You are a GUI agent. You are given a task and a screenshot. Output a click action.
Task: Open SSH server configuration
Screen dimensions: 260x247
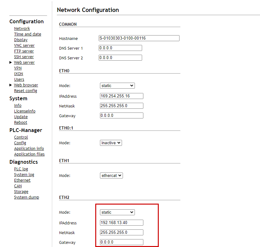tap(24, 57)
